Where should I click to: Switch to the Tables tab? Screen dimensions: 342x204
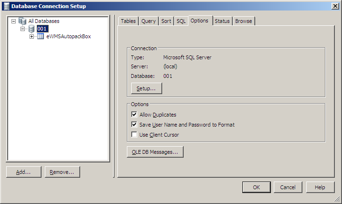[128, 21]
